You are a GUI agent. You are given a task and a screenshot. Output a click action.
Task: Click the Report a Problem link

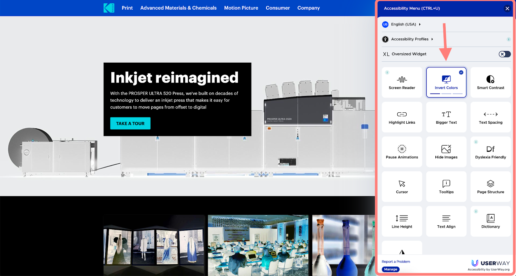(396, 261)
